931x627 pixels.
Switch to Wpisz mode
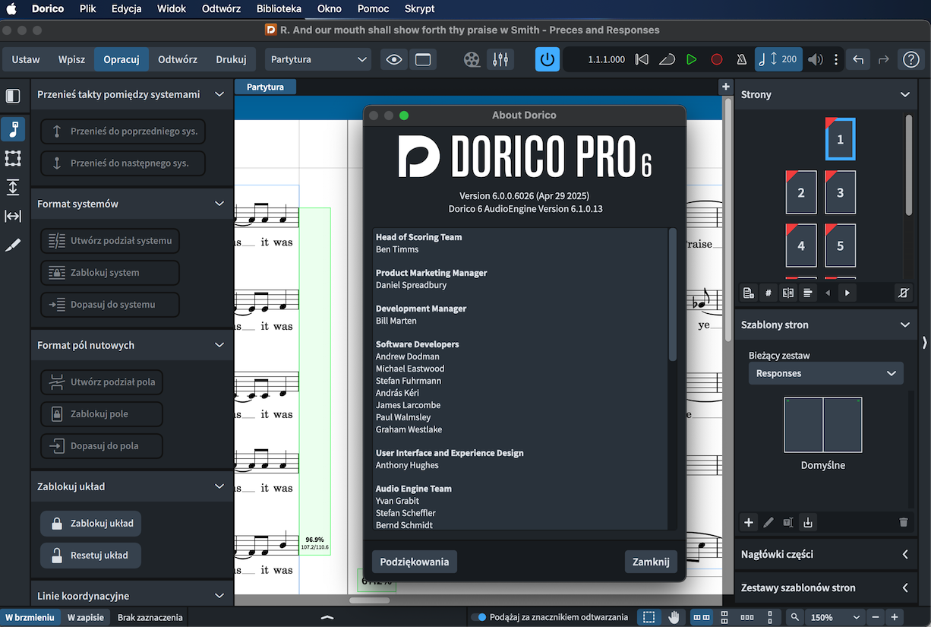[71, 59]
